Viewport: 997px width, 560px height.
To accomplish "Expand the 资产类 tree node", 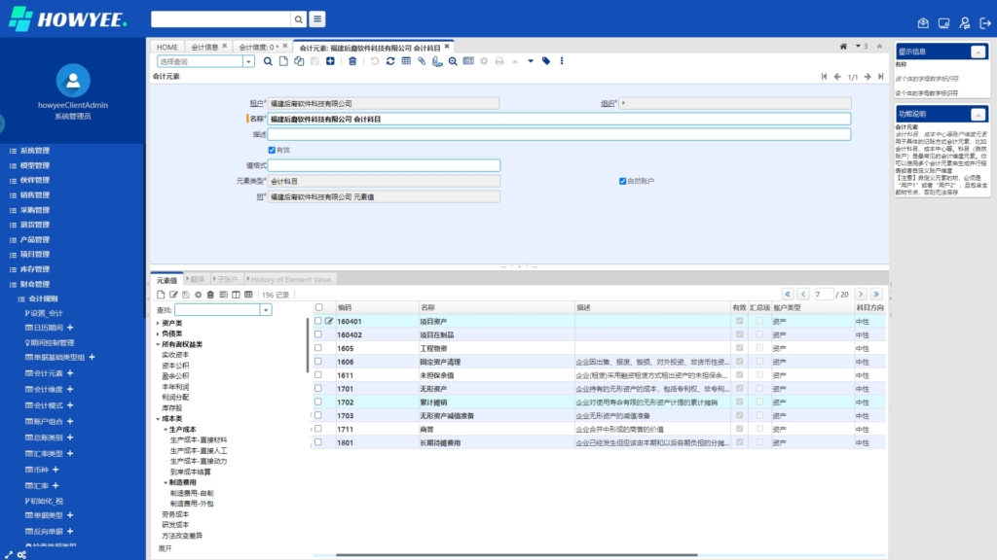I will tap(159, 323).
